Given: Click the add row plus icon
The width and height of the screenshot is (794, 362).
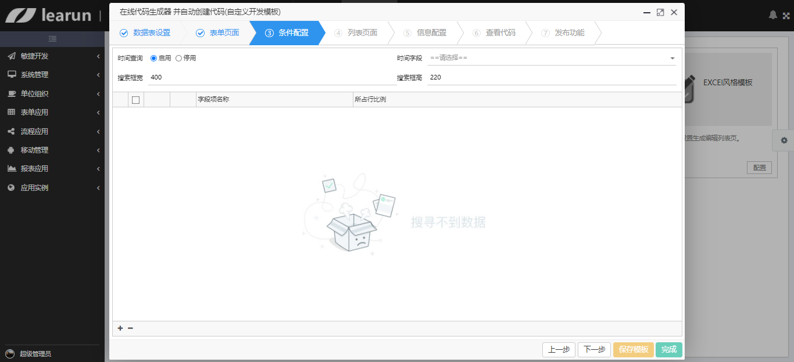Looking at the screenshot, I should click(120, 328).
